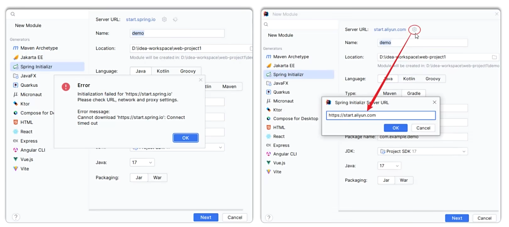Click OK in the Error dialog
Viewport: 509px width, 227px height.
coord(186,138)
